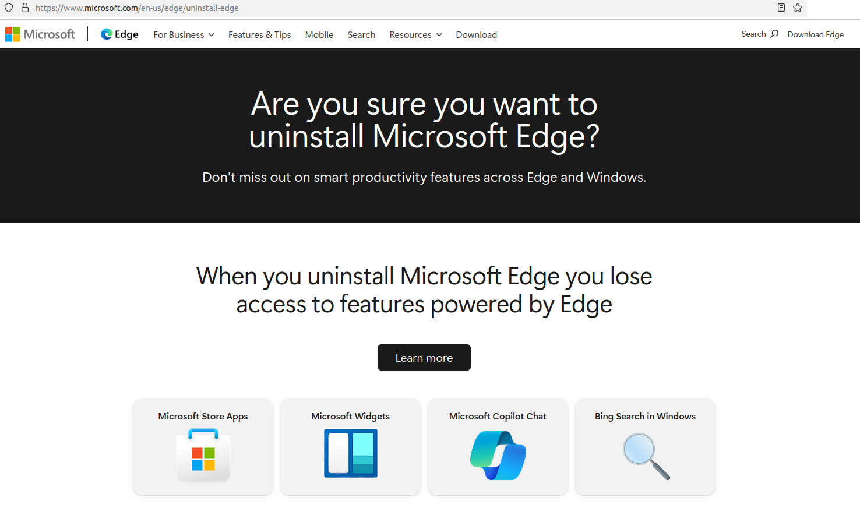Screen dimensions: 860x529
Task: Click the Microsoft Widgets panel icon
Action: 351,453
